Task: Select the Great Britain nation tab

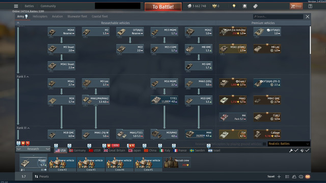Action: (114, 150)
